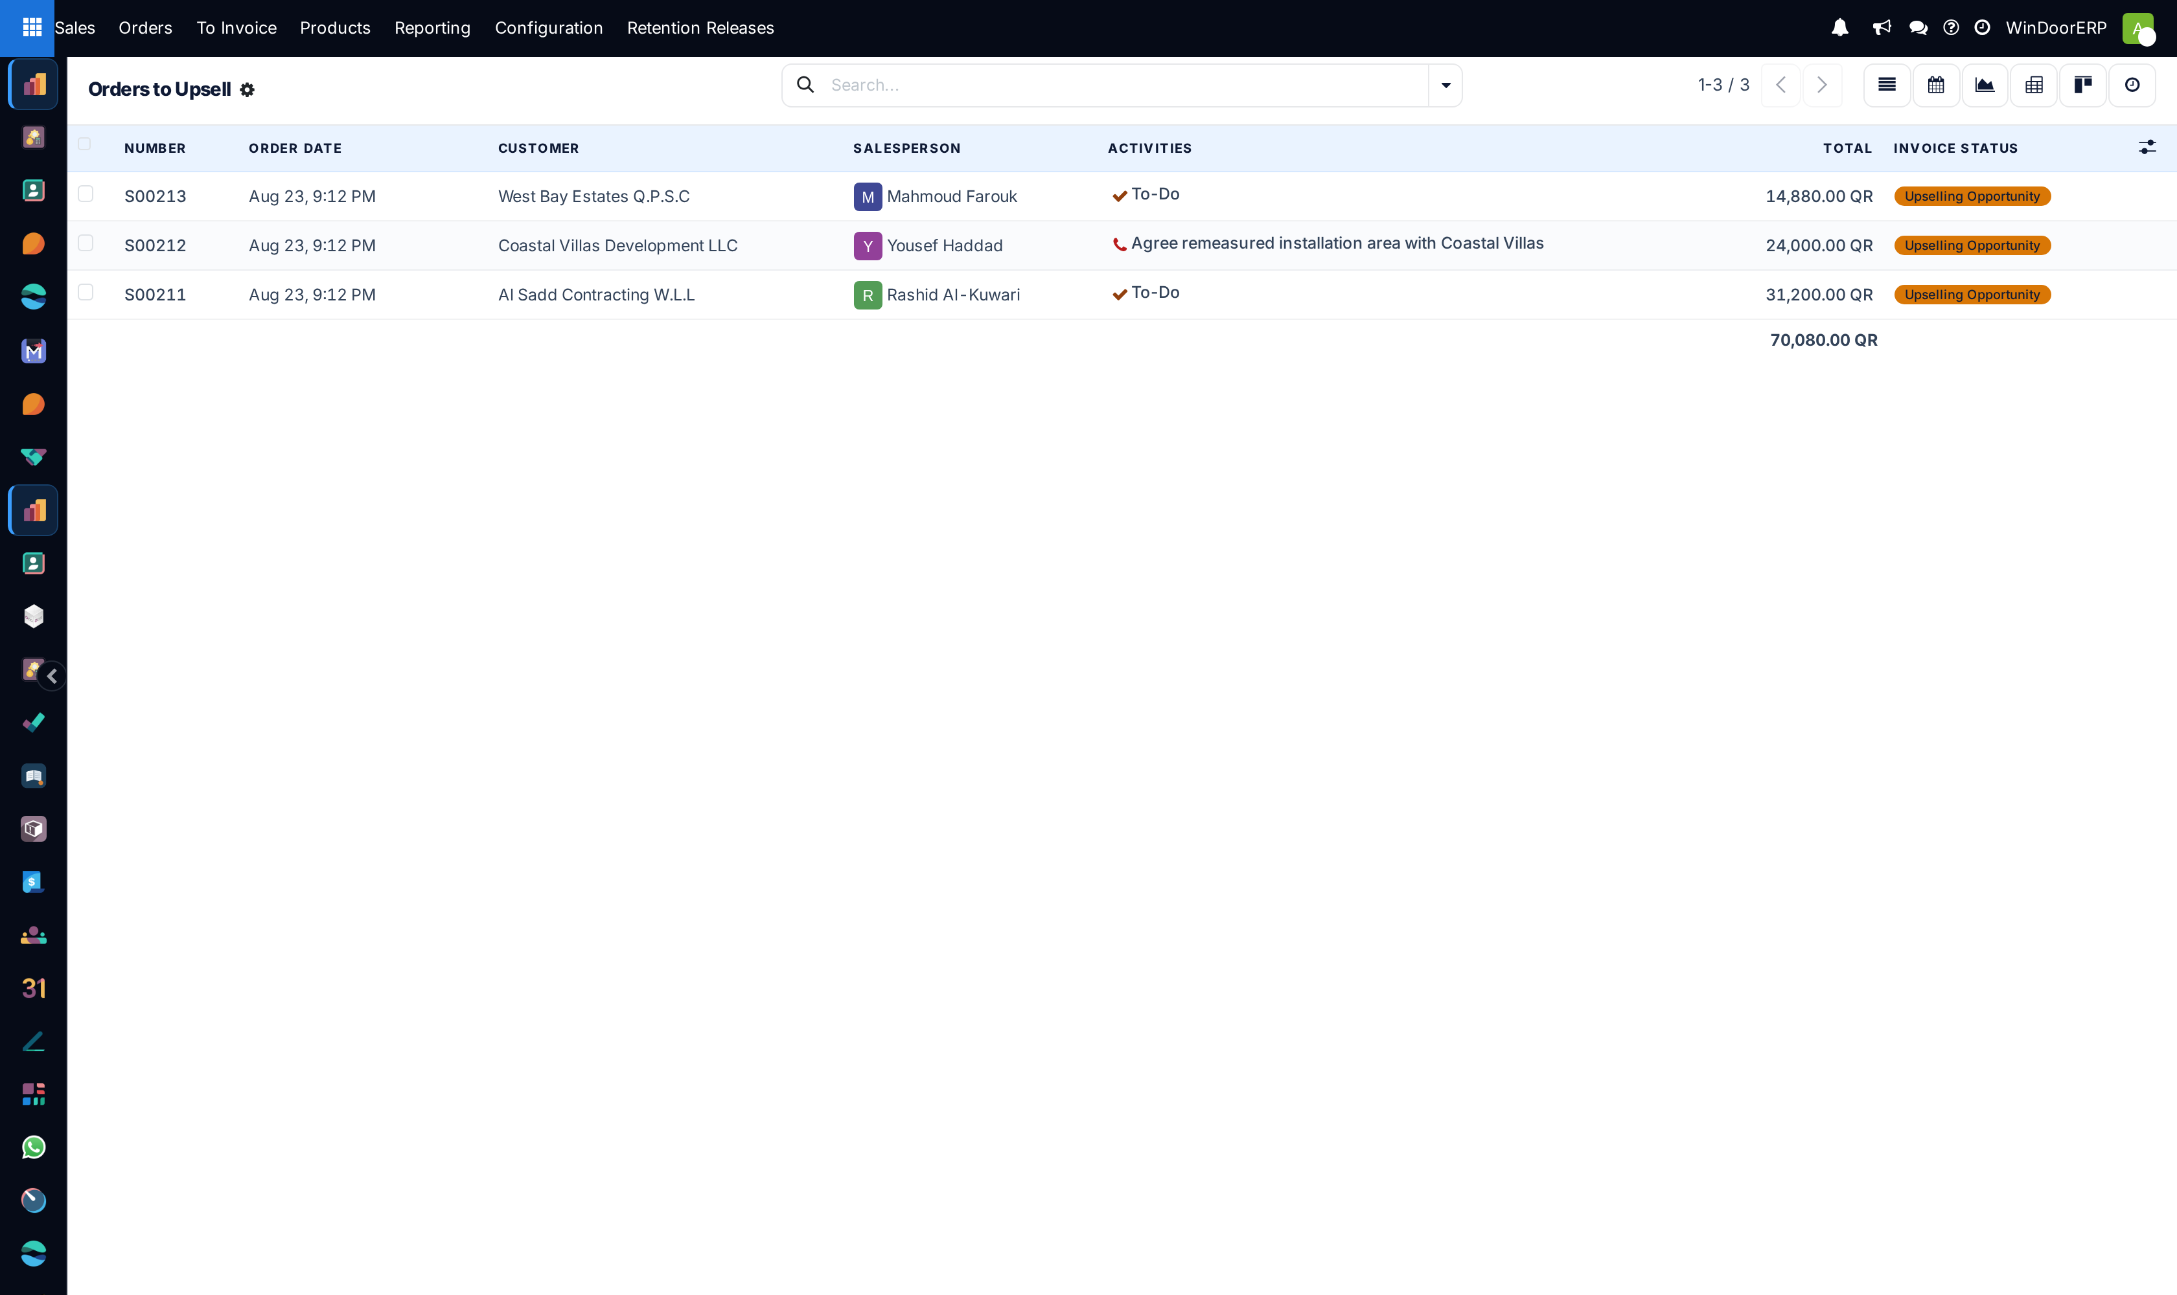Click the search magnifier icon
This screenshot has width=2177, height=1295.
[805, 85]
